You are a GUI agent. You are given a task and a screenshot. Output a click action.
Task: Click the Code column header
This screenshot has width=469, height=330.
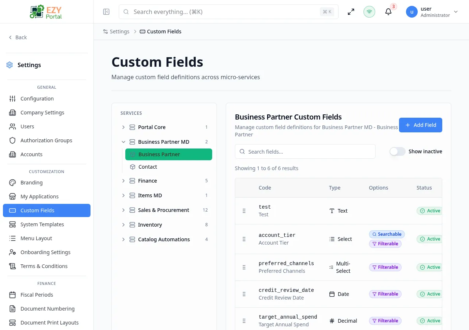click(x=265, y=188)
